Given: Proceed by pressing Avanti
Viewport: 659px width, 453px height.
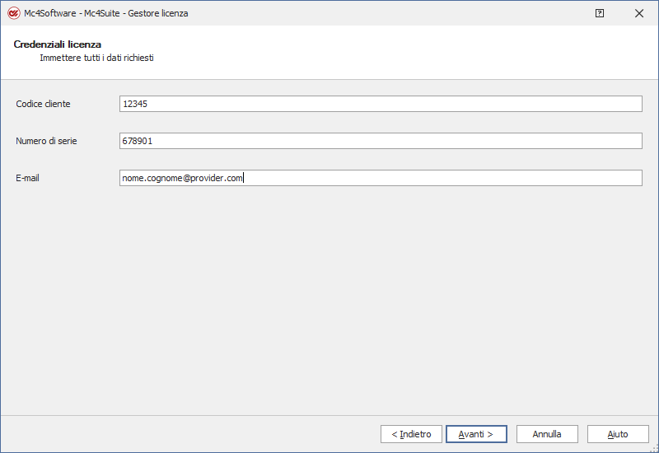Looking at the screenshot, I should pos(475,434).
